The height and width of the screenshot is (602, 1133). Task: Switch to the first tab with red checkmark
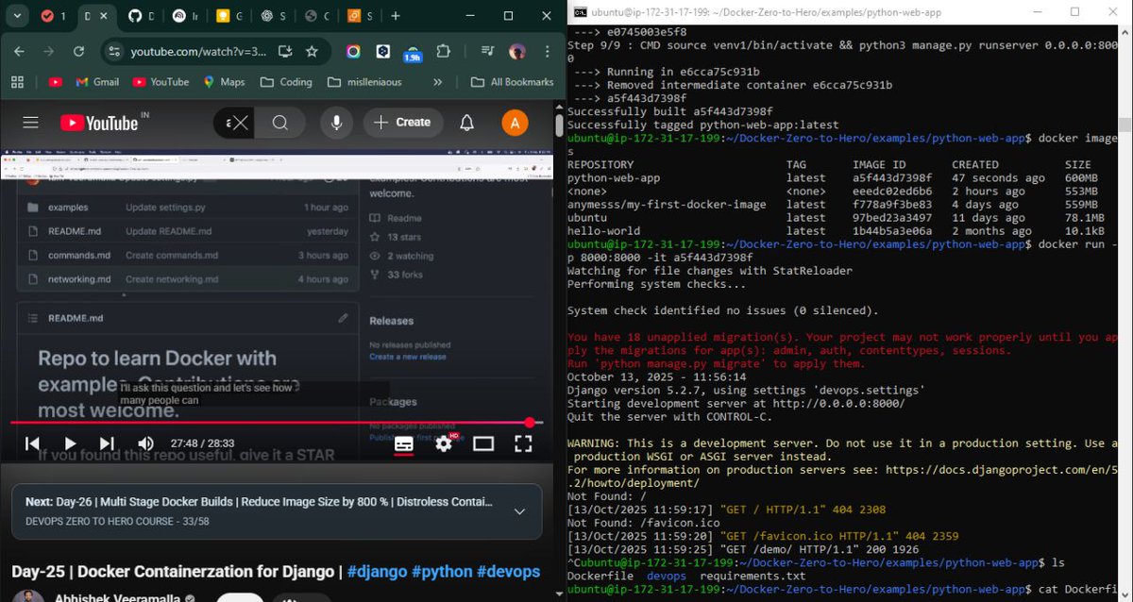point(54,16)
